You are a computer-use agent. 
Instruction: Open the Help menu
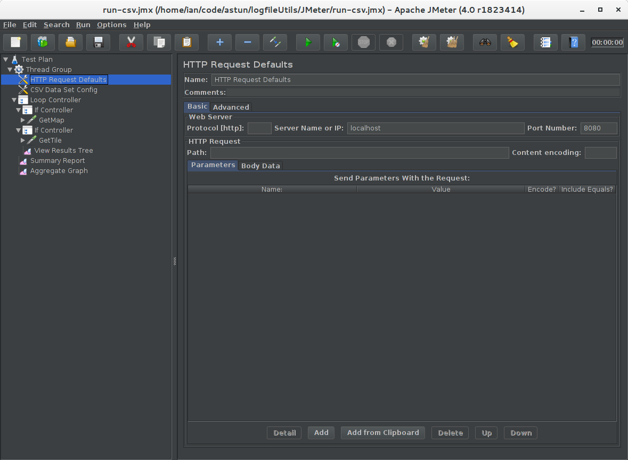point(142,25)
